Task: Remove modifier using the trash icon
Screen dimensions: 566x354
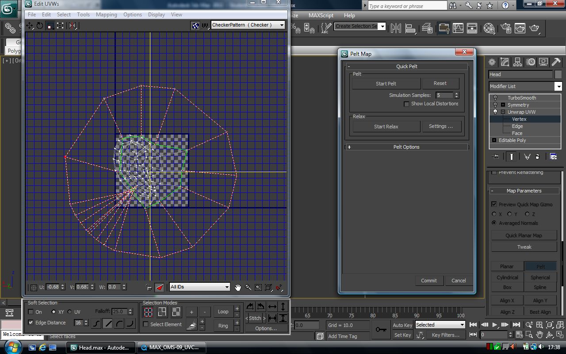Action: [x=538, y=156]
